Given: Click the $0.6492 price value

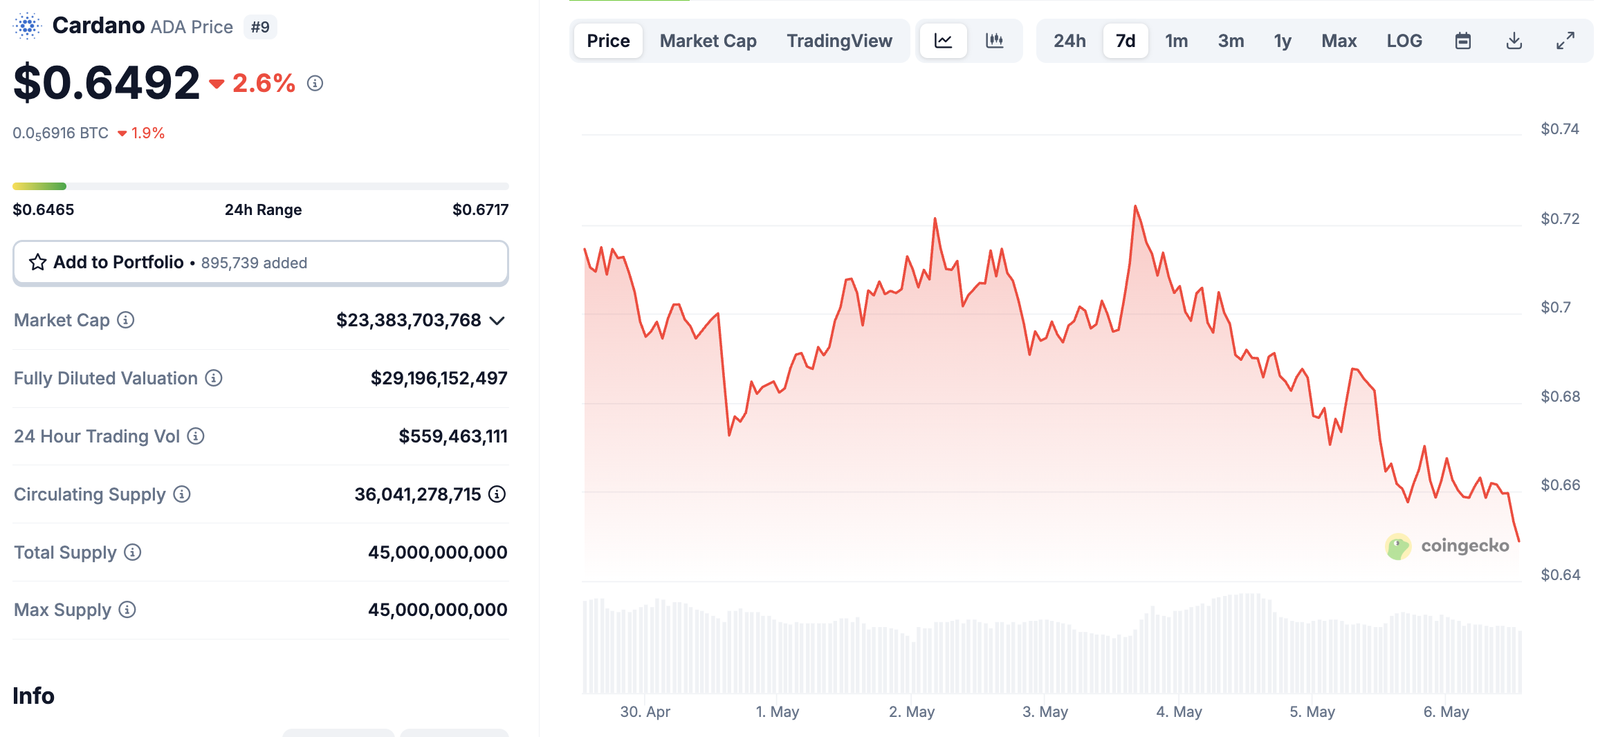Looking at the screenshot, I should click(107, 82).
